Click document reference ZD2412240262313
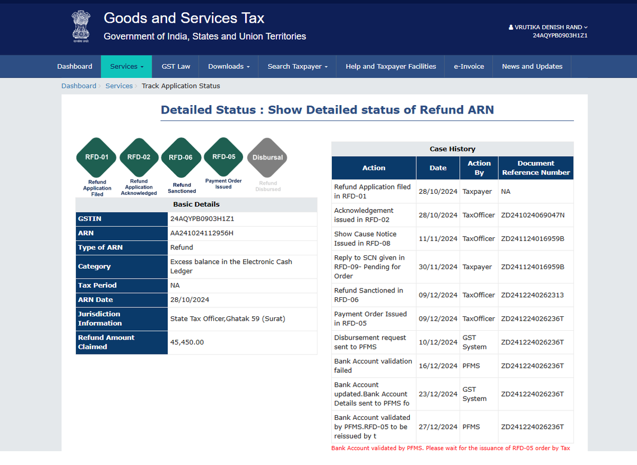This screenshot has height=465, width=637. (532, 295)
